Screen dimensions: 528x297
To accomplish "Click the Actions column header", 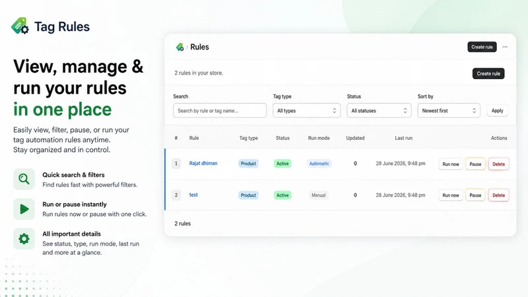I will point(499,138).
